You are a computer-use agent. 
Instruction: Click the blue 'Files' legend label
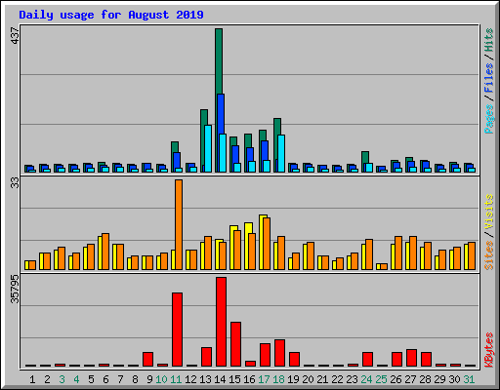coord(488,77)
